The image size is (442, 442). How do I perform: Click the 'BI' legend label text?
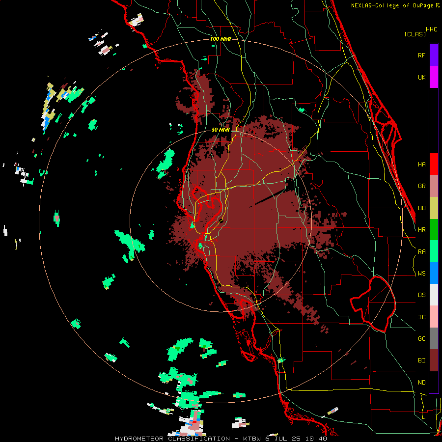coord(421,360)
